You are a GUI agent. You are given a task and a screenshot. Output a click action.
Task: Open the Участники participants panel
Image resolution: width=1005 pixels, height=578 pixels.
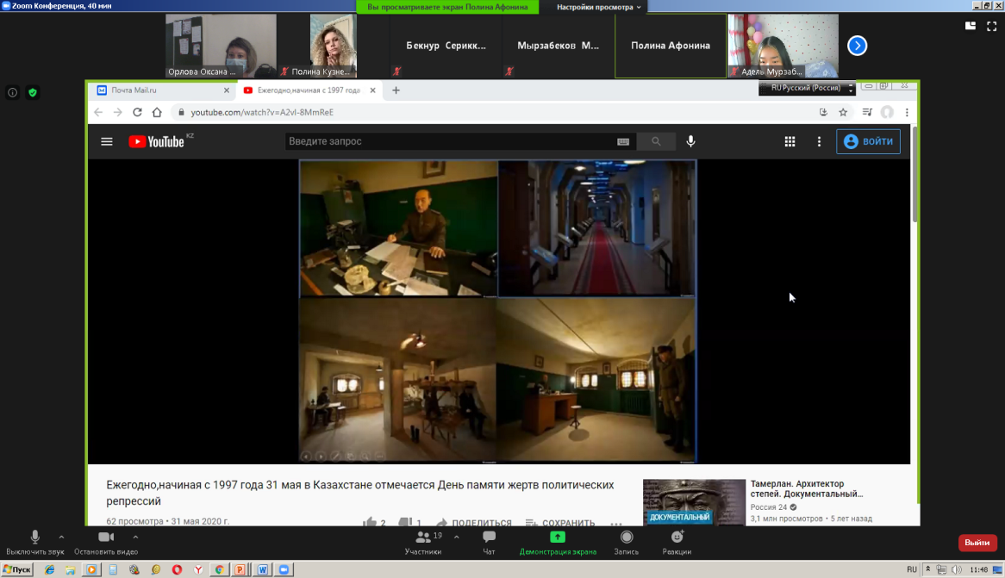coord(424,542)
